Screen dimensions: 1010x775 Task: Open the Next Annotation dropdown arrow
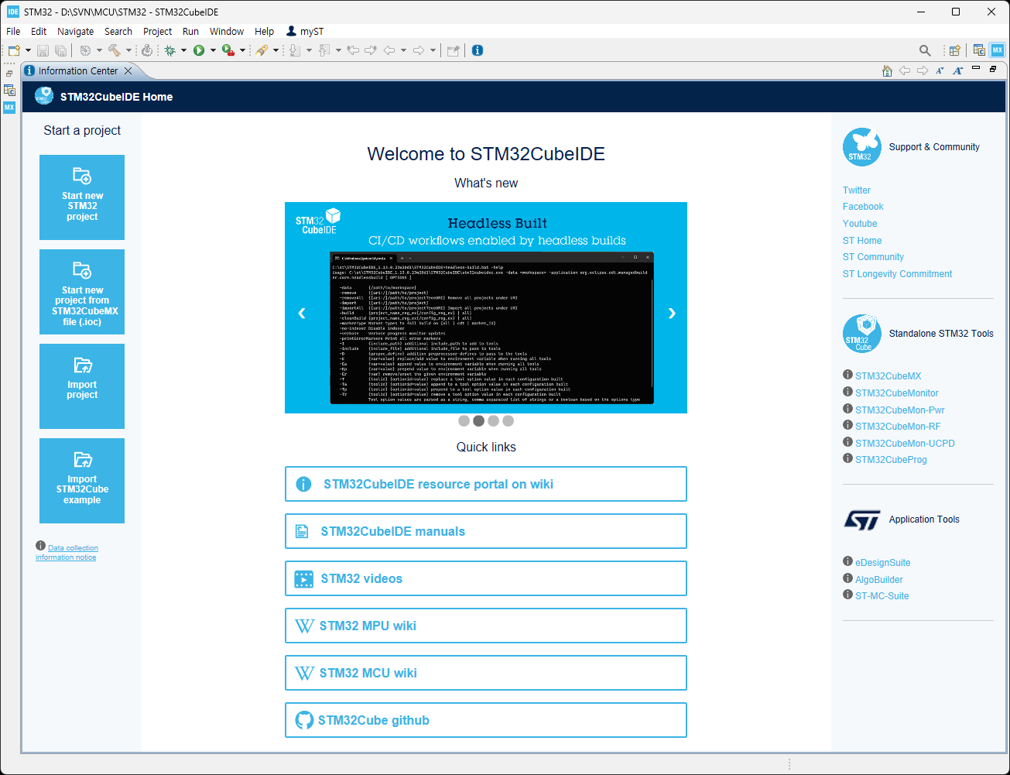(x=309, y=50)
